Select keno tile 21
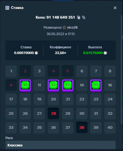This screenshot has height=151, width=123. (68, 99)
